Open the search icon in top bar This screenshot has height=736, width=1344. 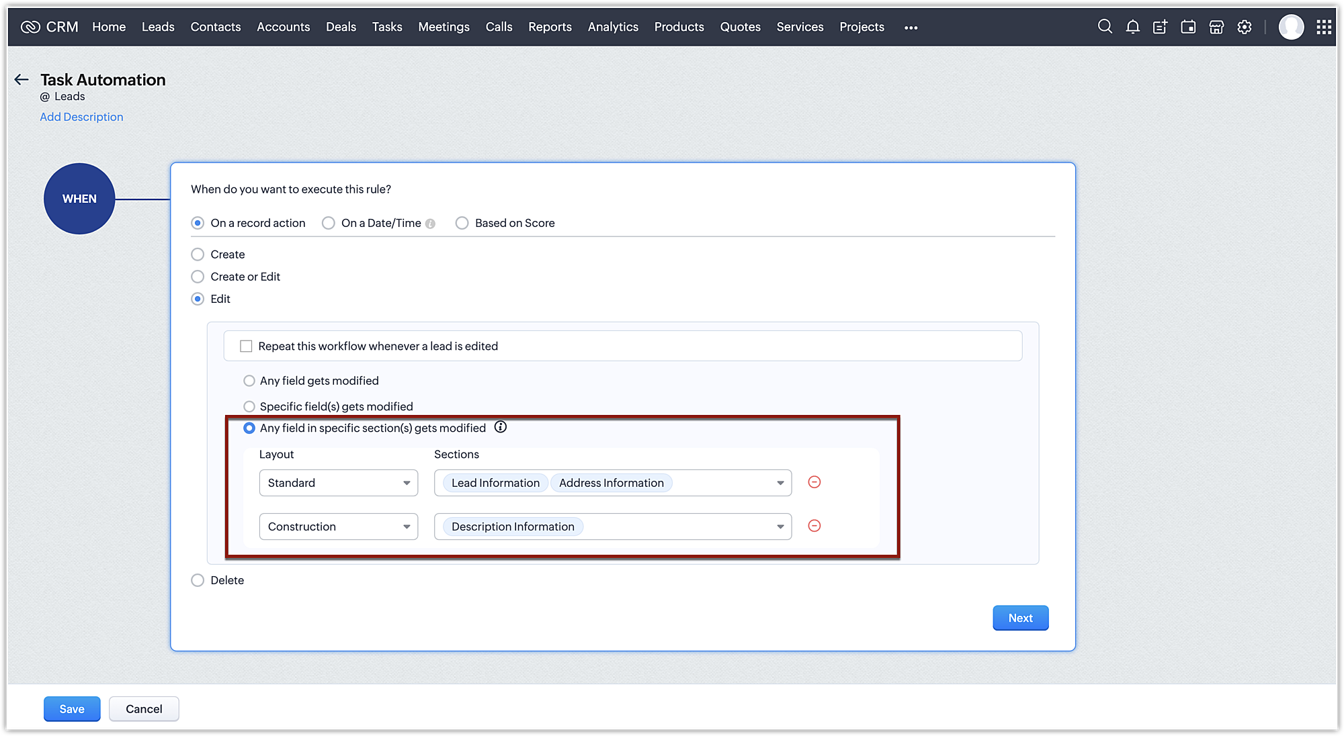(x=1105, y=27)
